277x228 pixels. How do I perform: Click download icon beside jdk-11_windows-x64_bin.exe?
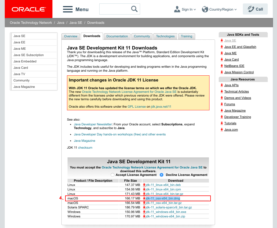(x=144, y=212)
